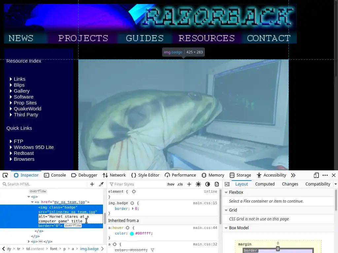Collapse the Flexbox section
The height and width of the screenshot is (253, 338).
(226, 192)
